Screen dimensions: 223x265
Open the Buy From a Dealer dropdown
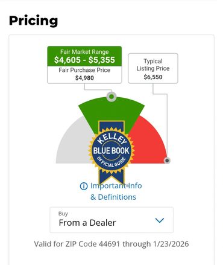coord(111,220)
